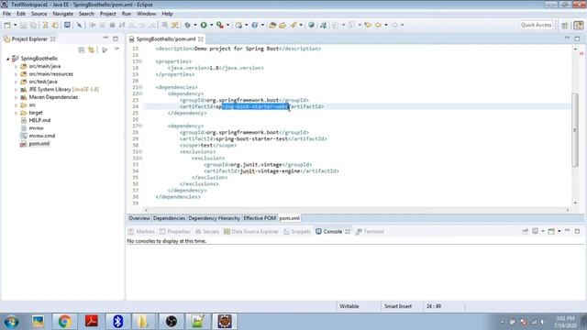This screenshot has width=587, height=330.
Task: Open the Data Source Explorer tab
Action: coord(251,232)
